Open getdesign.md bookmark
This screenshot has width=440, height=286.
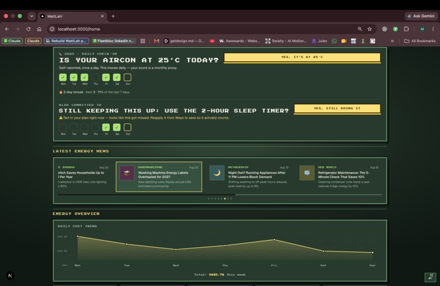[184, 41]
